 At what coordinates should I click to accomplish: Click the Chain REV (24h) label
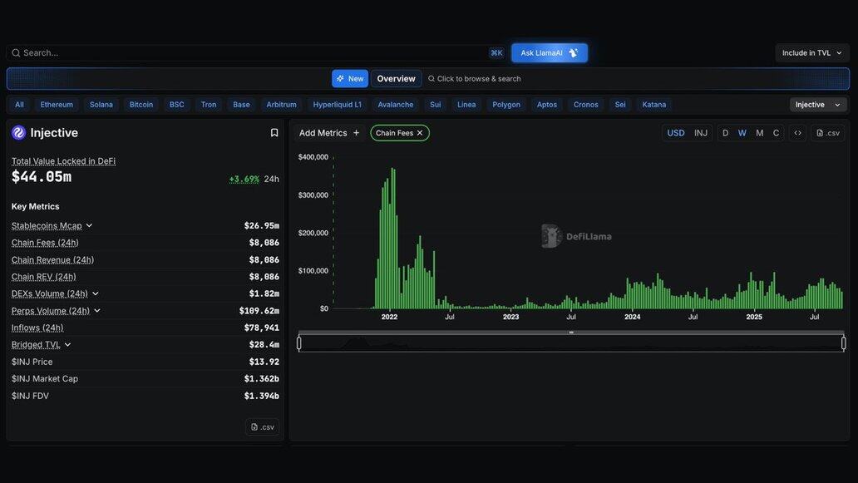tap(44, 277)
